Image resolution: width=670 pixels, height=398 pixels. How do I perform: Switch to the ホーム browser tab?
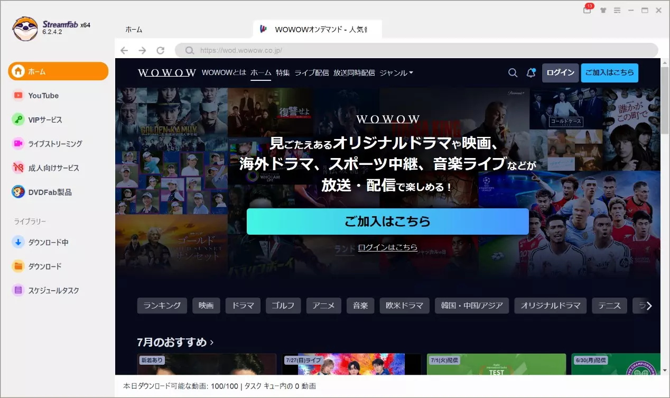click(134, 30)
